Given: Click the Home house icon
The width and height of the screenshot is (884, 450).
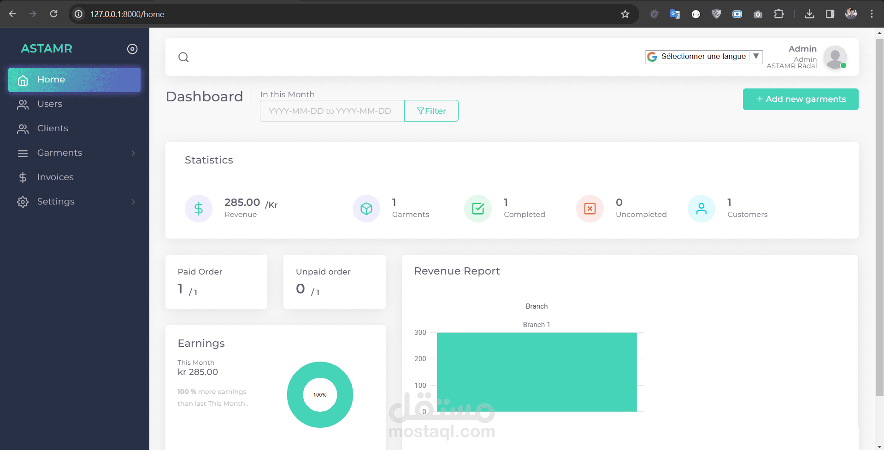Looking at the screenshot, I should 23,80.
